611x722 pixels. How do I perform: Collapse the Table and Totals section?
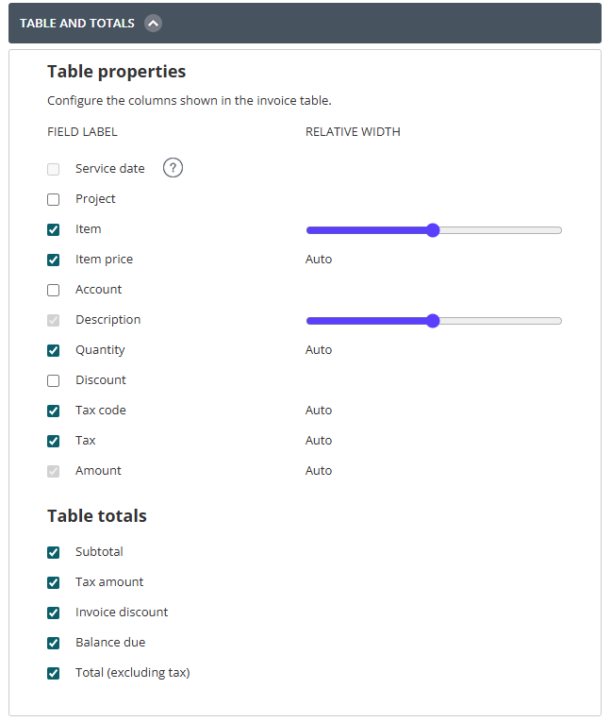pos(154,23)
